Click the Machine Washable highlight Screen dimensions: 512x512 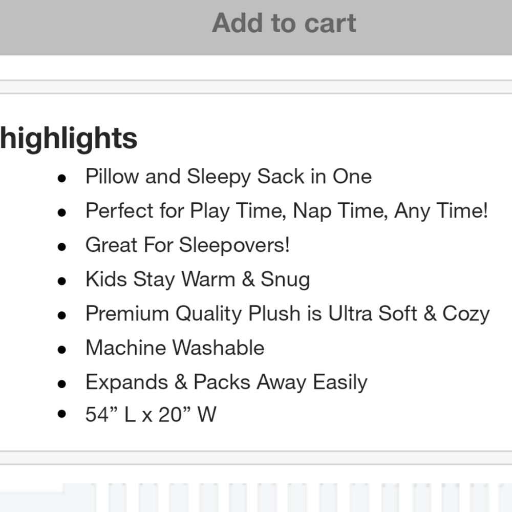[175, 348]
